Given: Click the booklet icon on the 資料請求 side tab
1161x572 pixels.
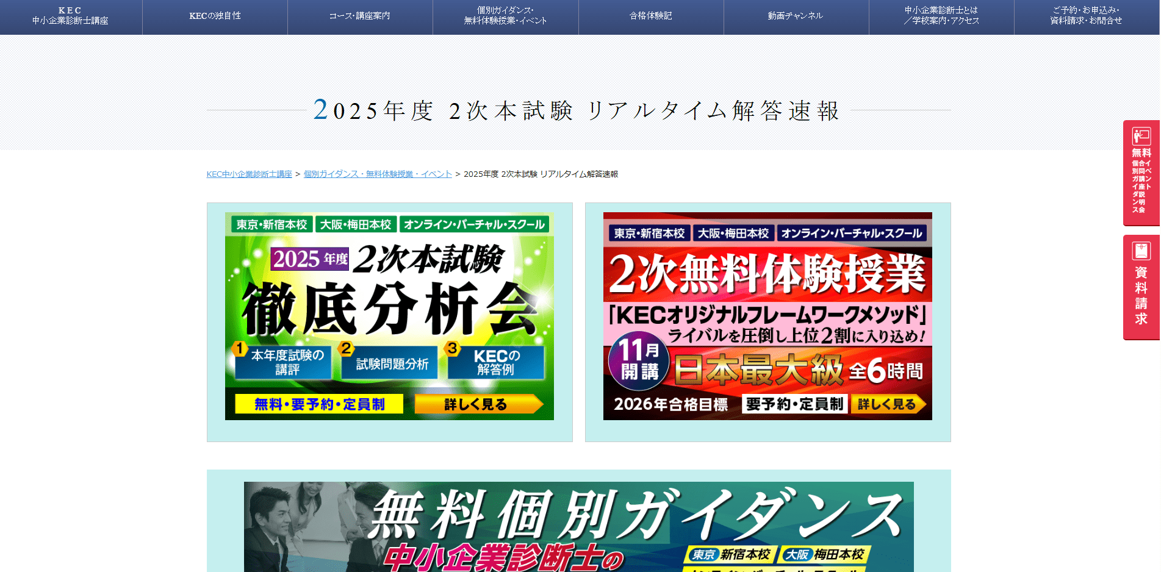Looking at the screenshot, I should click(1141, 251).
